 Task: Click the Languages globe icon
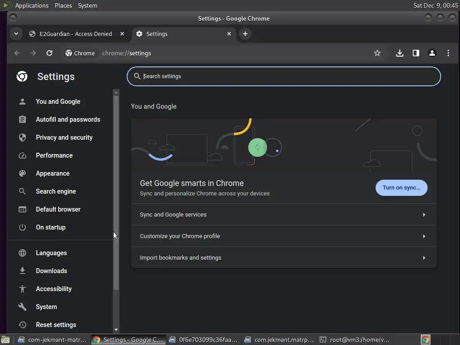(22, 253)
